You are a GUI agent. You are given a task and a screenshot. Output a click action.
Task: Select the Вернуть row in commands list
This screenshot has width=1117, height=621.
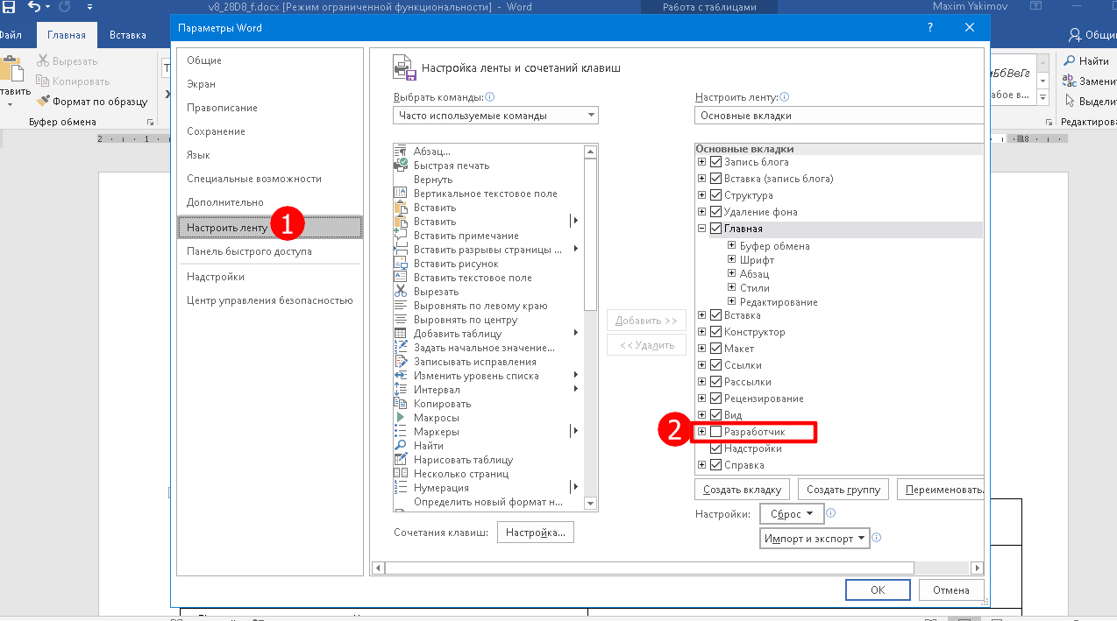click(x=488, y=180)
